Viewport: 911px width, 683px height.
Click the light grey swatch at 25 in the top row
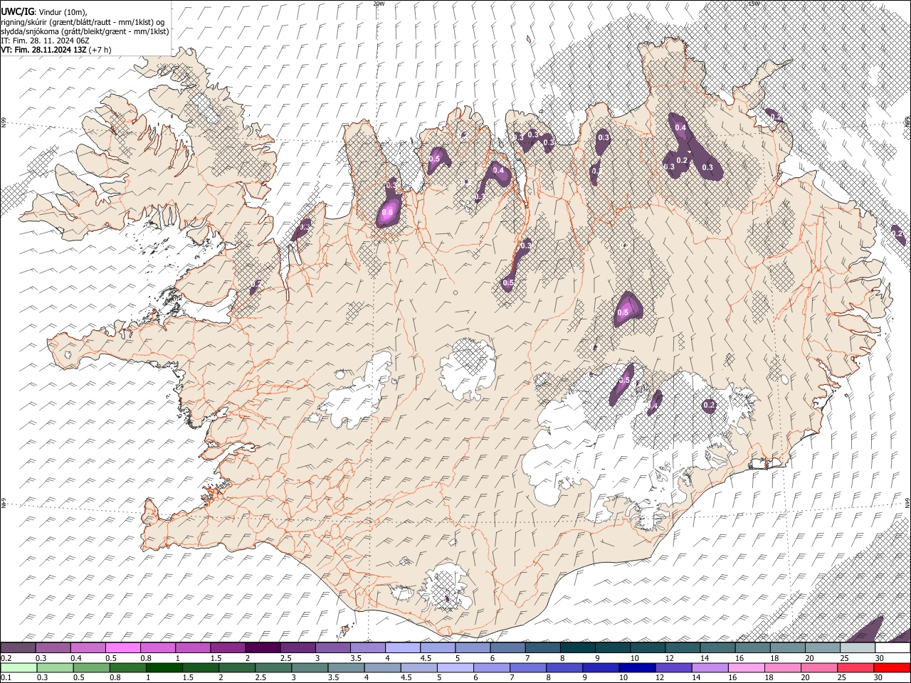(857, 648)
